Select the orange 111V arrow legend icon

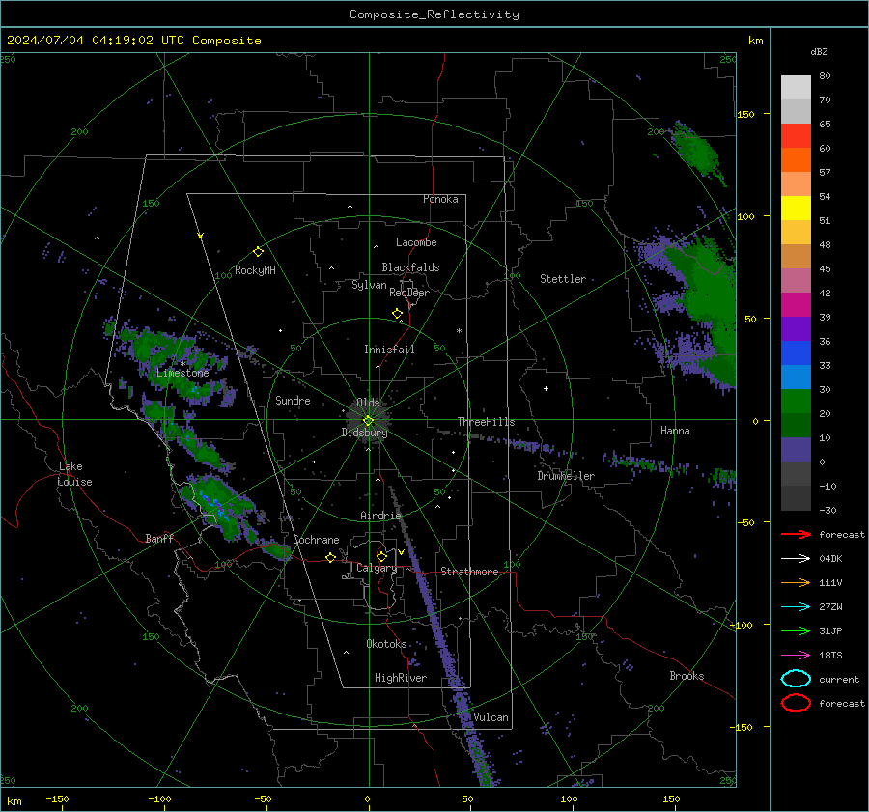[796, 582]
